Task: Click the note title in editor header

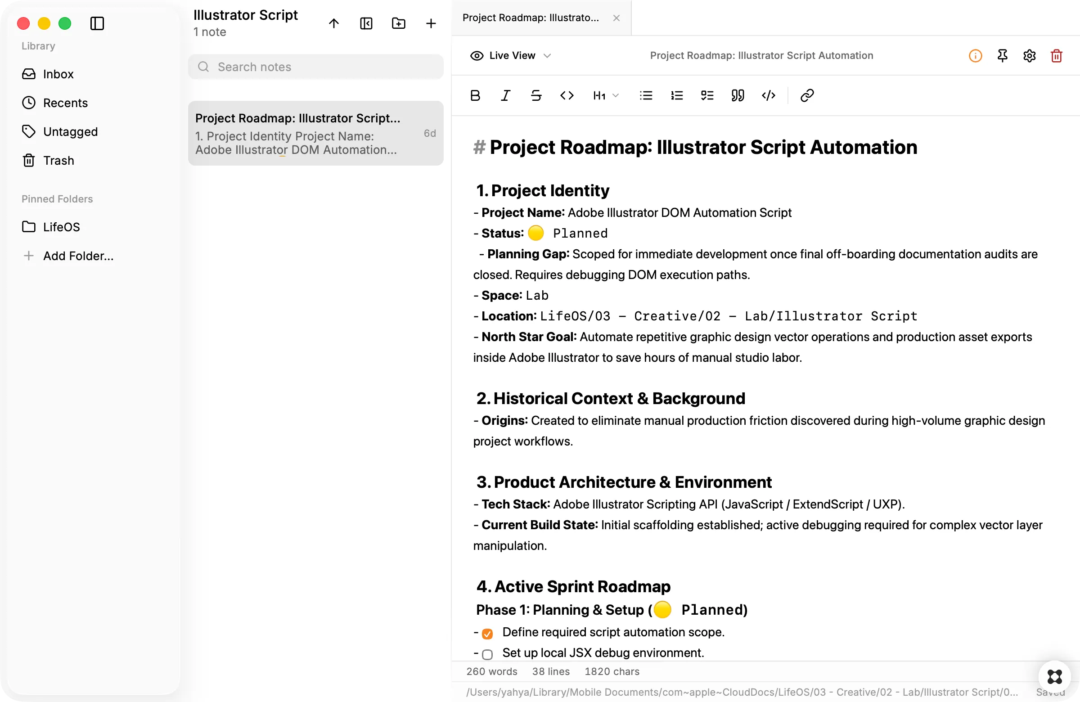Action: (761, 55)
